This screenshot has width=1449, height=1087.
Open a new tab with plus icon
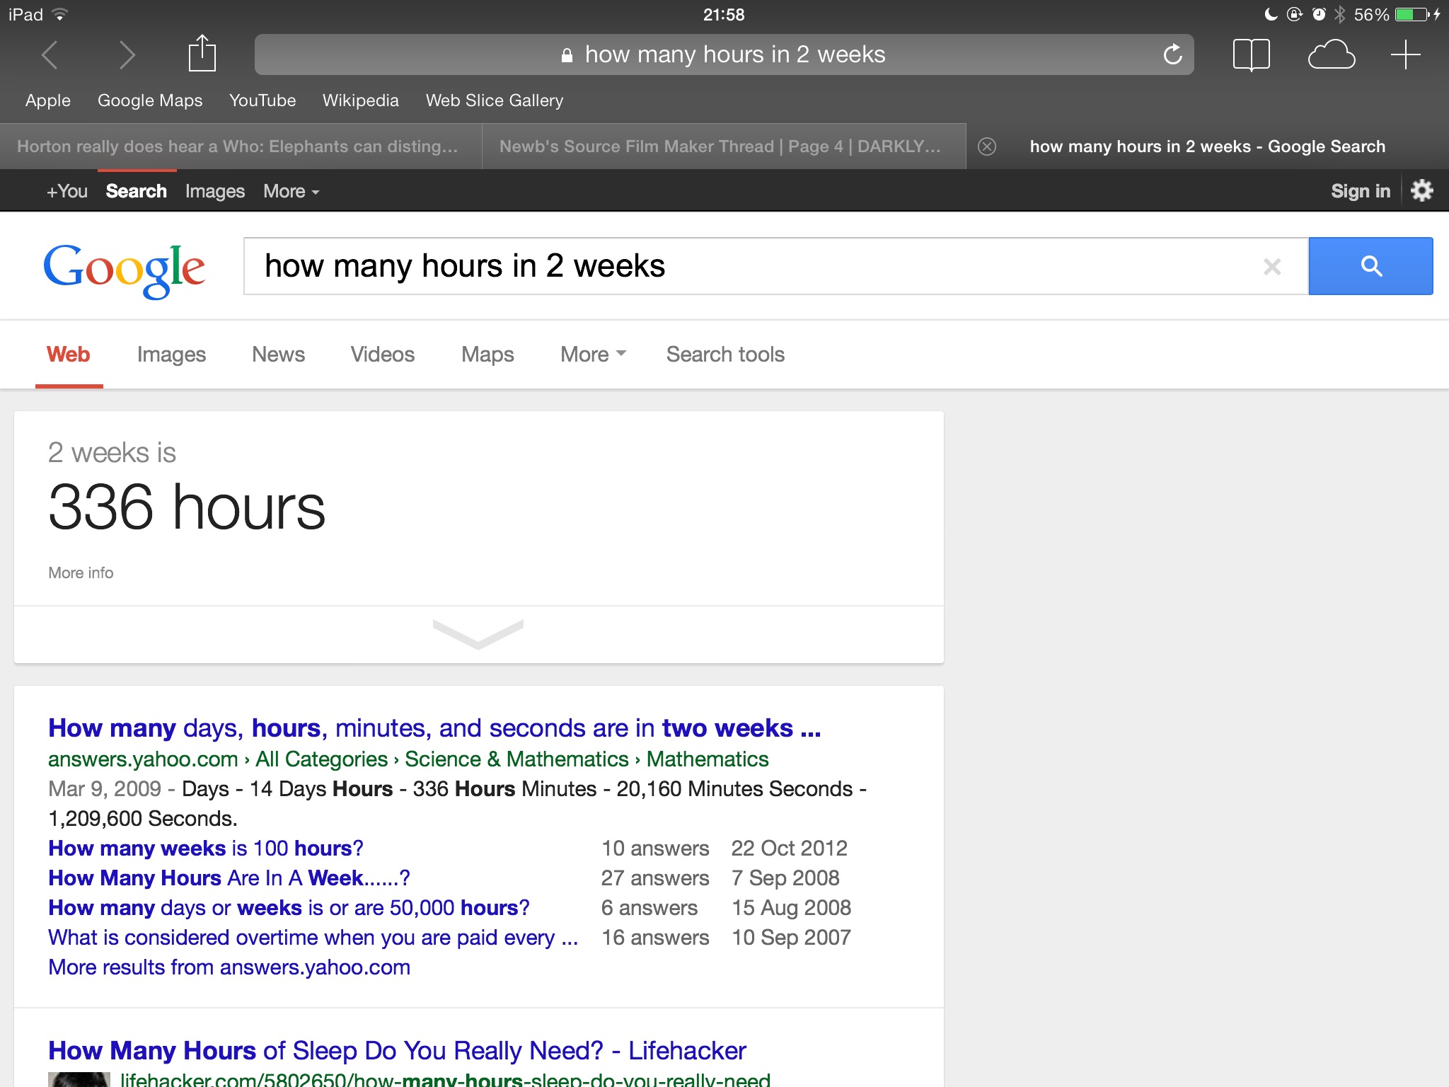point(1405,54)
